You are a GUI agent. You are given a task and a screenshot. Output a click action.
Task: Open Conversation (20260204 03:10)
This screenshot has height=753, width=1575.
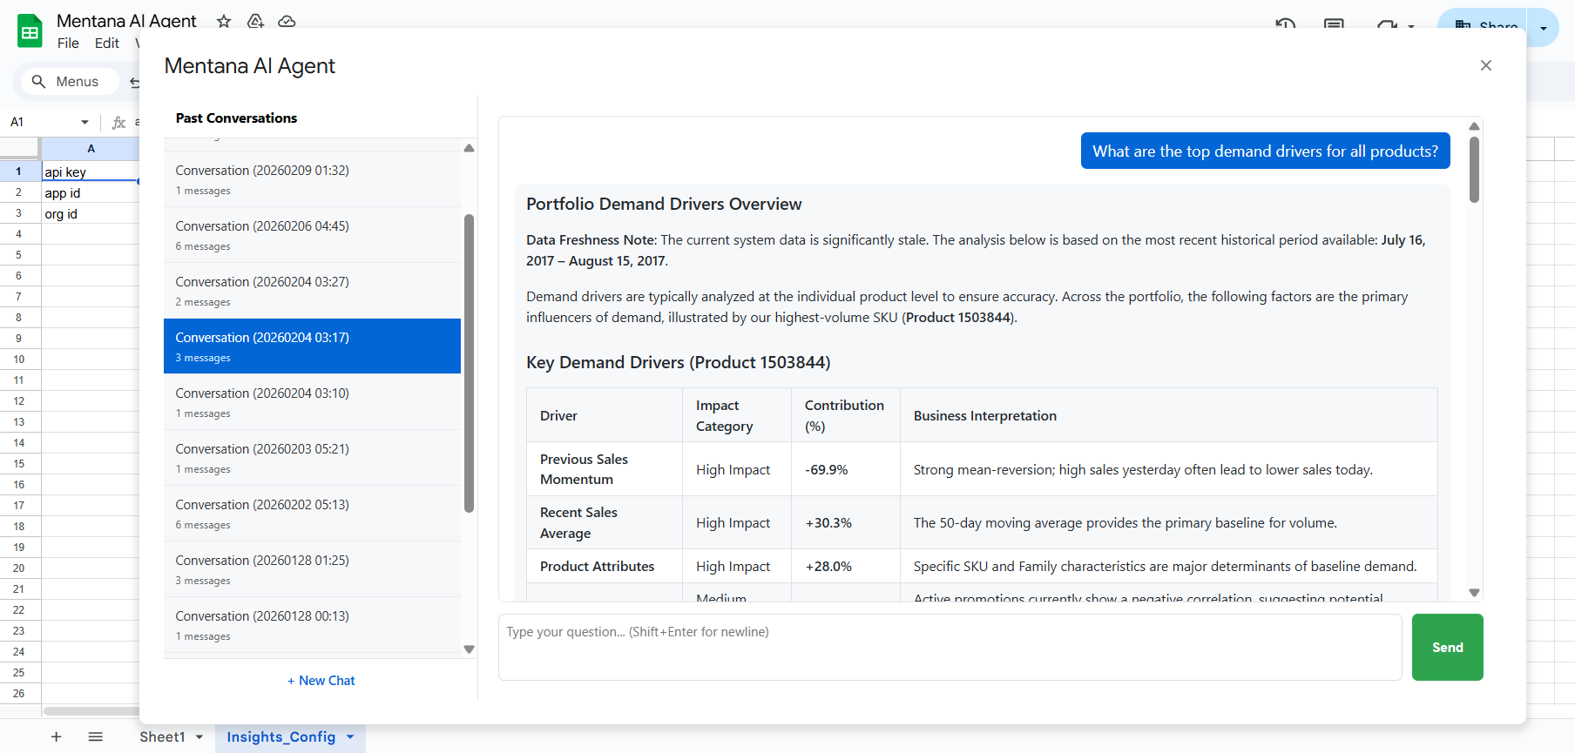pyautogui.click(x=312, y=402)
